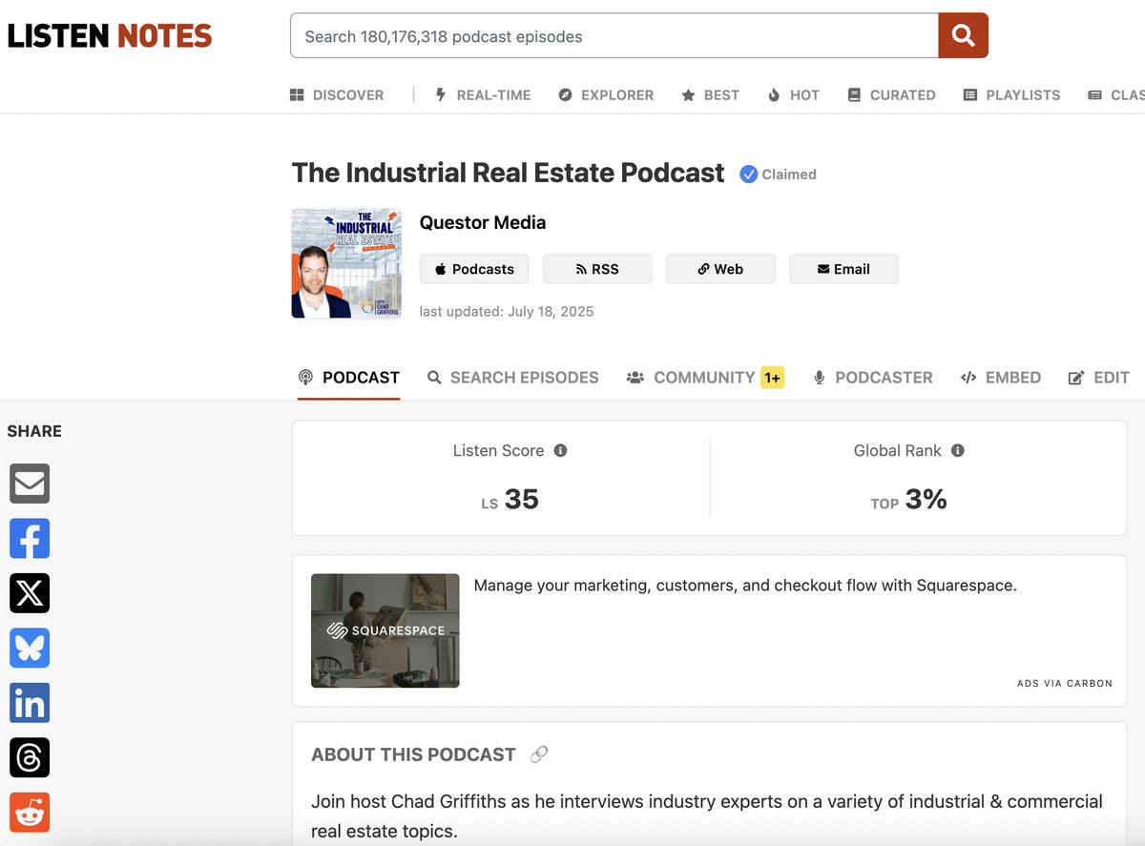Open the Discover navigation item

[337, 95]
